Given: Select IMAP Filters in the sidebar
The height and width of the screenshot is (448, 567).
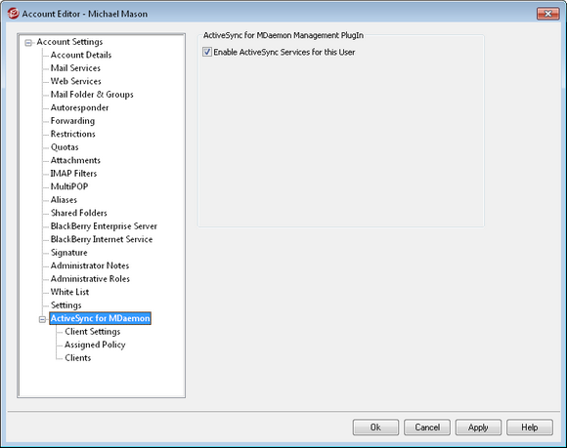Looking at the screenshot, I should [x=73, y=174].
